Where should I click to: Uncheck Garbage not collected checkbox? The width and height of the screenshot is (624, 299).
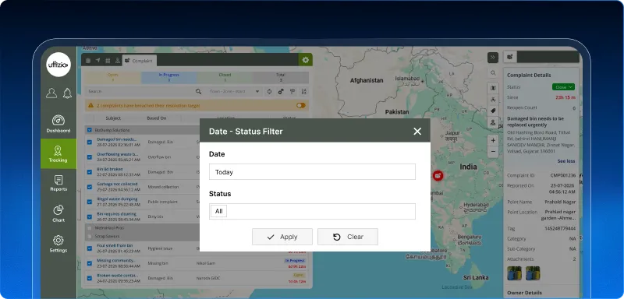pos(90,187)
